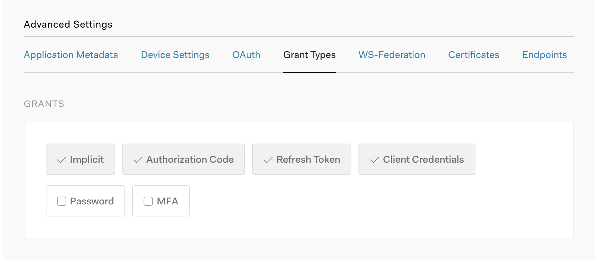
Task: Open the Application Metadata tab
Action: coord(71,55)
